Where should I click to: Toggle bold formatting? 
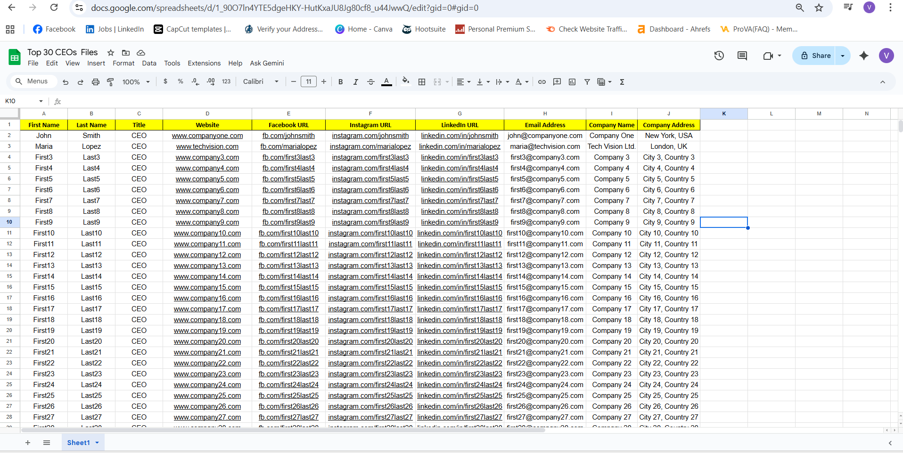pyautogui.click(x=340, y=82)
